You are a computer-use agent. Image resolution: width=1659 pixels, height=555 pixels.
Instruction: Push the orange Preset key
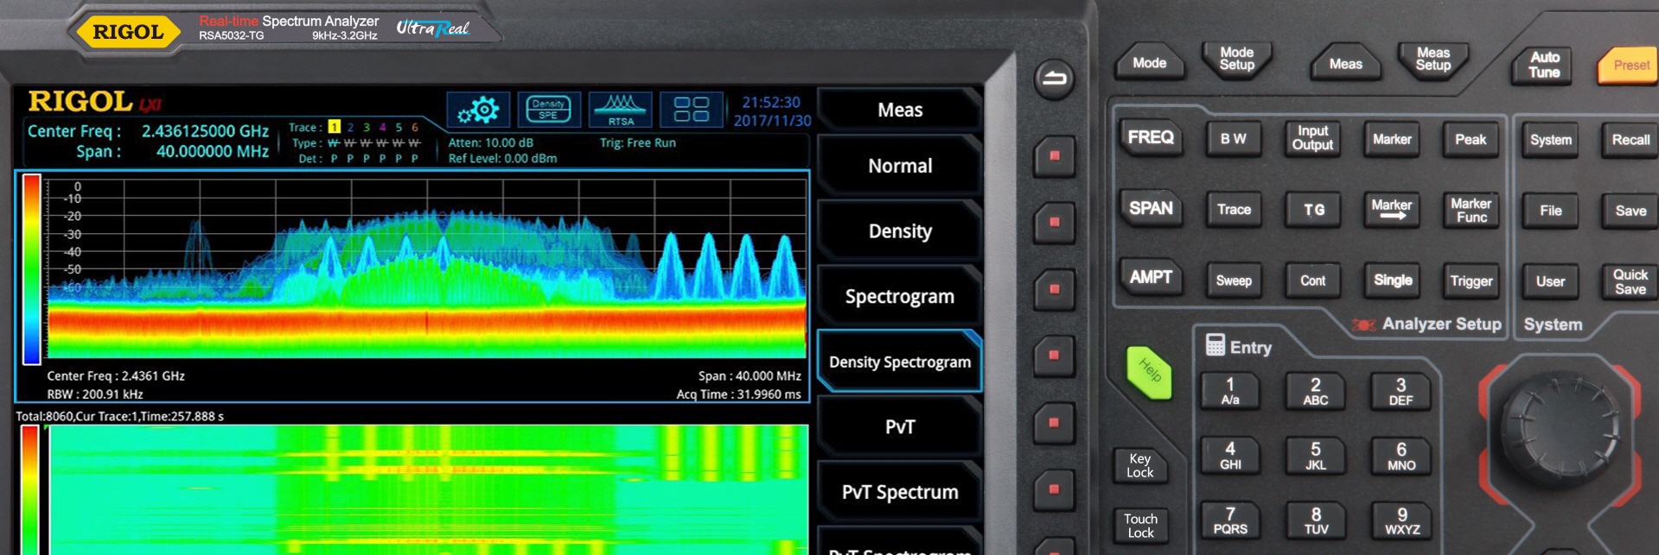(x=1630, y=66)
